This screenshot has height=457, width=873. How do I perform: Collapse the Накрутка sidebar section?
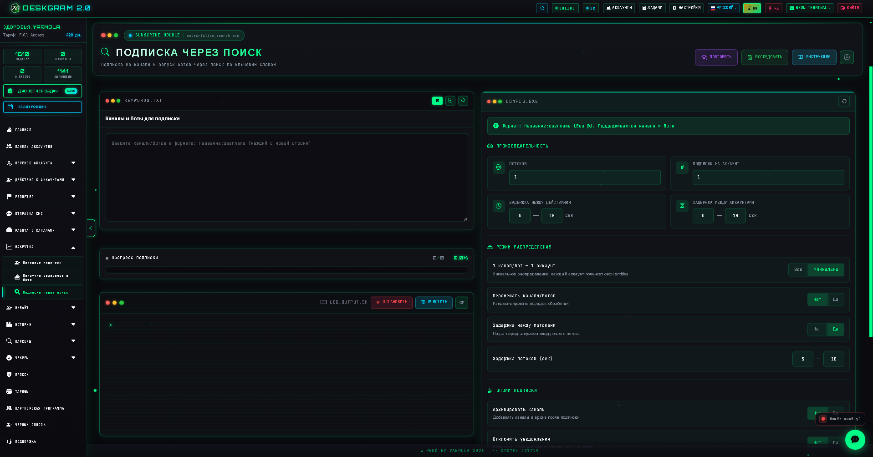click(x=42, y=247)
